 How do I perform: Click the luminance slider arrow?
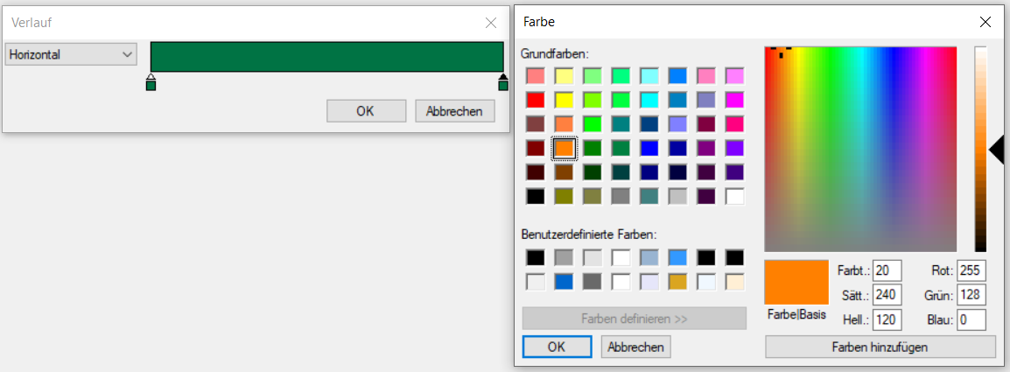pos(997,150)
